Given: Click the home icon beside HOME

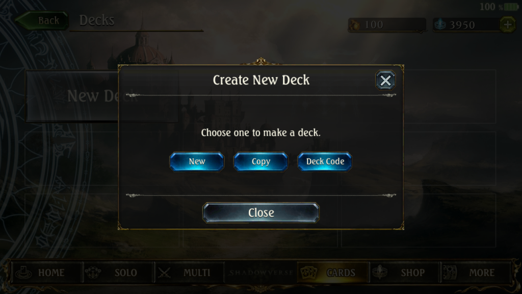Looking at the screenshot, I should coord(23,273).
